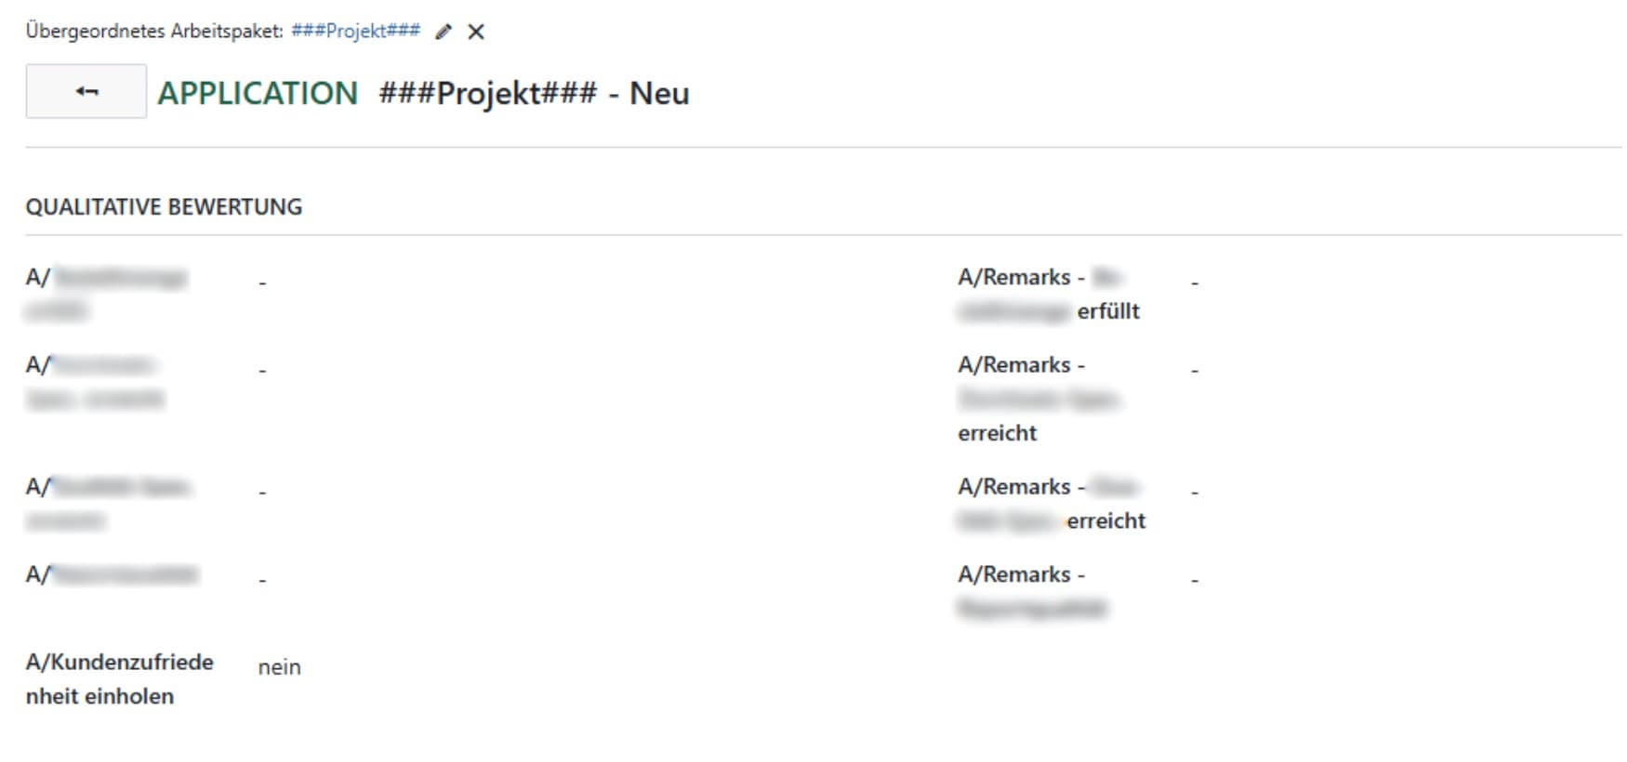Image resolution: width=1627 pixels, height=762 pixels.
Task: Edit the title "###Projekt### - Neu"
Action: coord(534,93)
